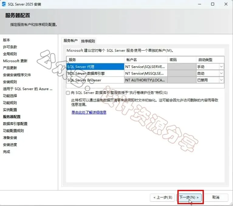Select 功能配置规则 in the steps list
This screenshot has width=233, height=206.
pyautogui.click(x=13, y=131)
